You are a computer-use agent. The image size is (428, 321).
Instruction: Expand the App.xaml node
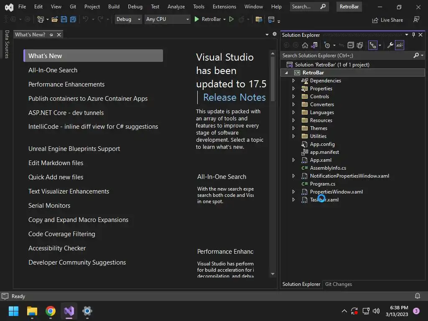(x=293, y=160)
